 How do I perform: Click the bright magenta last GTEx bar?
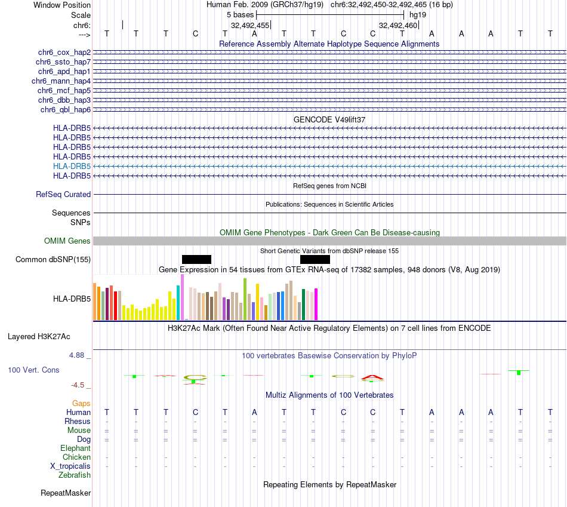pyautogui.click(x=316, y=305)
